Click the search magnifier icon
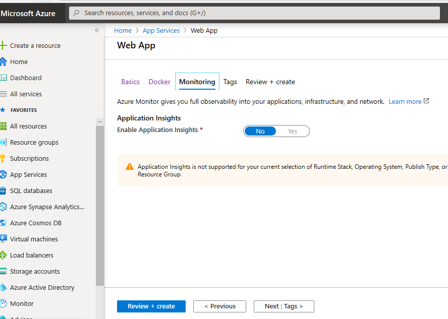 click(x=76, y=13)
